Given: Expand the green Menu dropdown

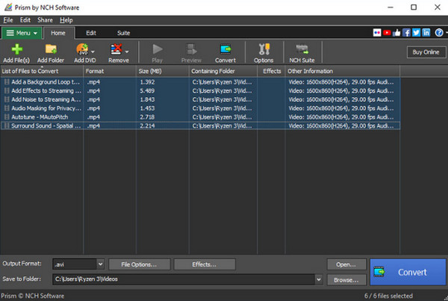Looking at the screenshot, I should [22, 33].
